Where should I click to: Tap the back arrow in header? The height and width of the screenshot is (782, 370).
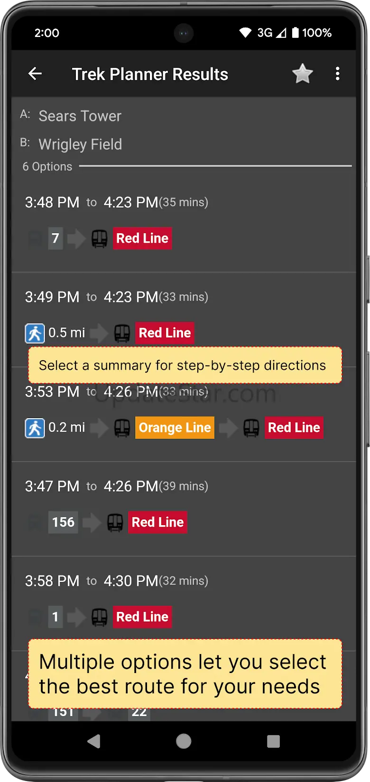[35, 74]
